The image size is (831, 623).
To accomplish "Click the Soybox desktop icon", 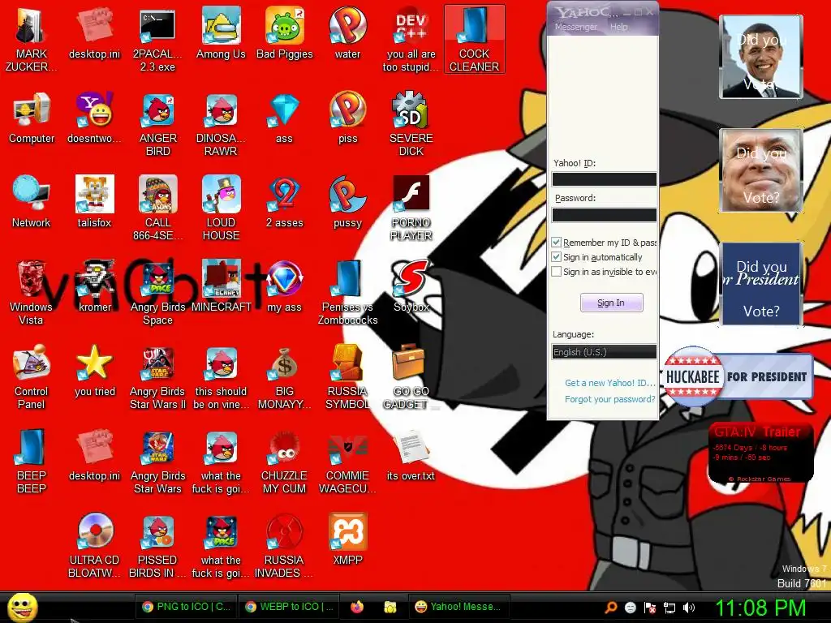I will [x=411, y=286].
